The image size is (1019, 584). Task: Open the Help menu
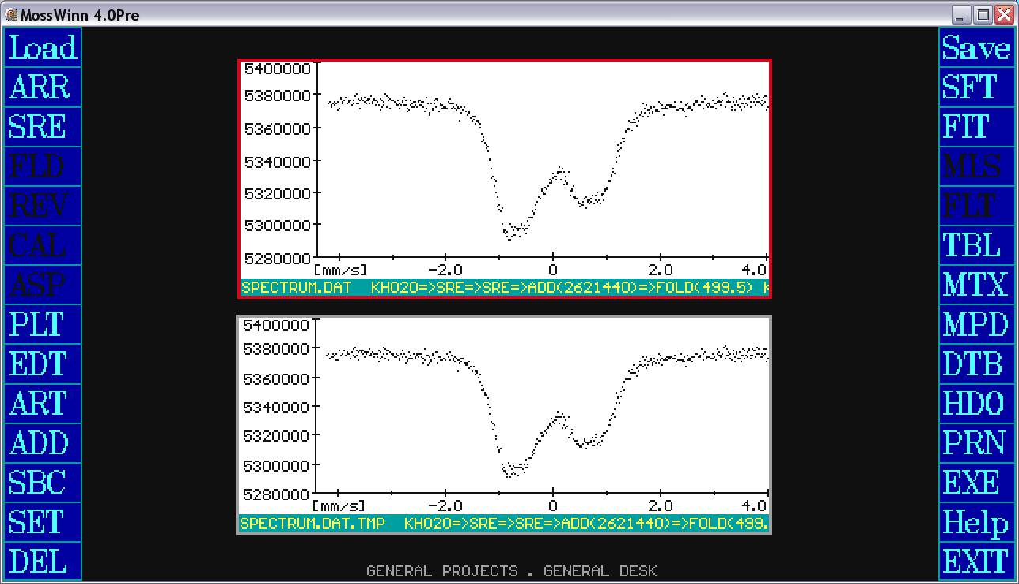click(x=975, y=522)
